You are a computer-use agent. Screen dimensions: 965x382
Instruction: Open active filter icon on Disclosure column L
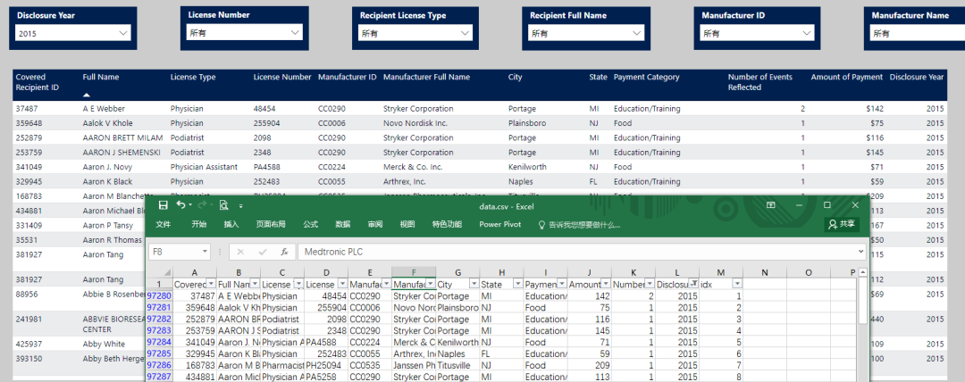(x=693, y=284)
